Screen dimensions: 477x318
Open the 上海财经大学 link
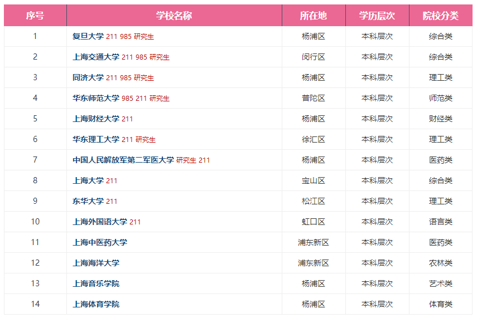click(95, 119)
